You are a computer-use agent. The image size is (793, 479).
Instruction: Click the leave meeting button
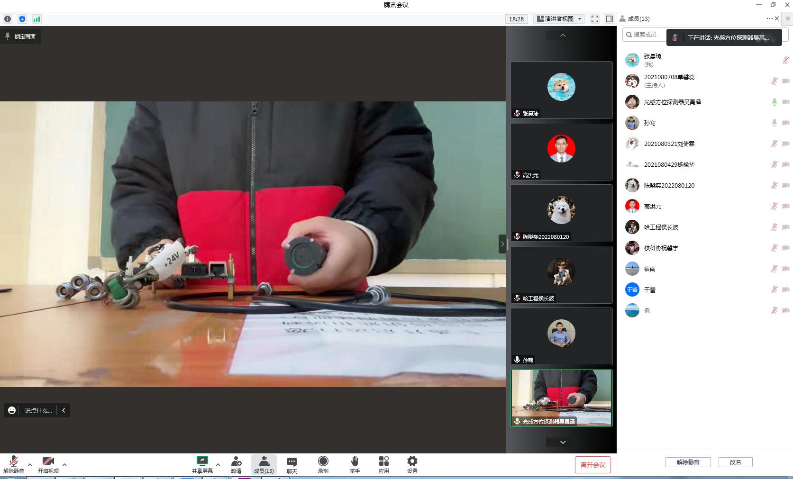[x=592, y=465]
